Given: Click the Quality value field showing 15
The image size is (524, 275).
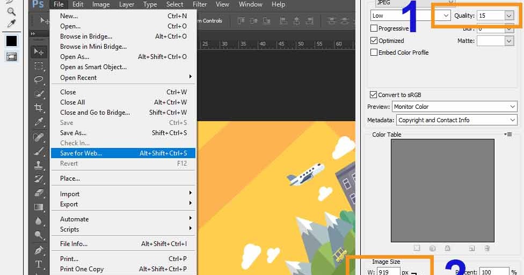Looking at the screenshot, I should tap(491, 16).
